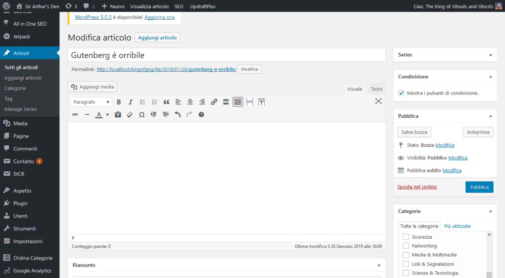Insert special character with omega icon
This screenshot has height=278, width=505.
point(142,115)
